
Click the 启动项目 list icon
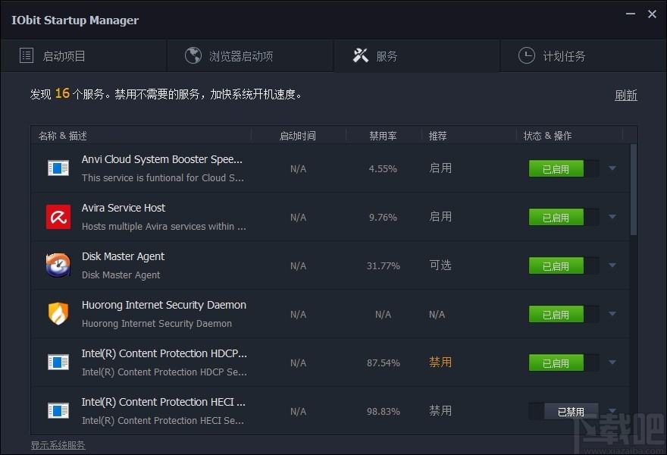[x=25, y=55]
